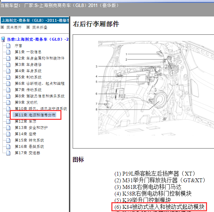Open 第14章 座椅
Viewport: 214px width, 212px height.
[x=25, y=134]
